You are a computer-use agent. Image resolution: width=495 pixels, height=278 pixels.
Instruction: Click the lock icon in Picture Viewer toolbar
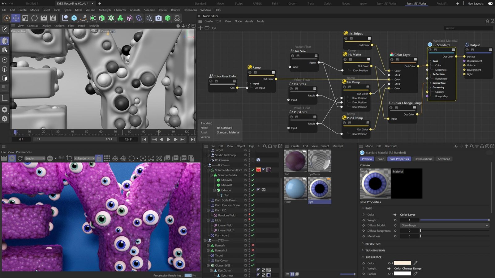coord(99,158)
